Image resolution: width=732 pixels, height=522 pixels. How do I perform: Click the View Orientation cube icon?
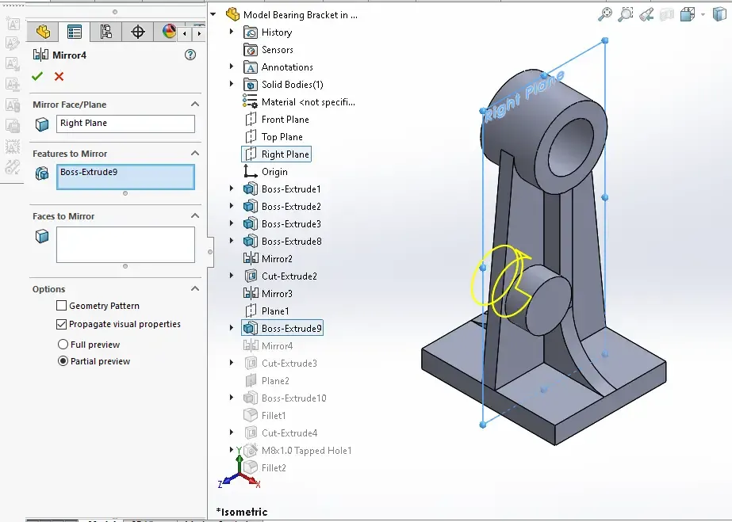point(687,14)
